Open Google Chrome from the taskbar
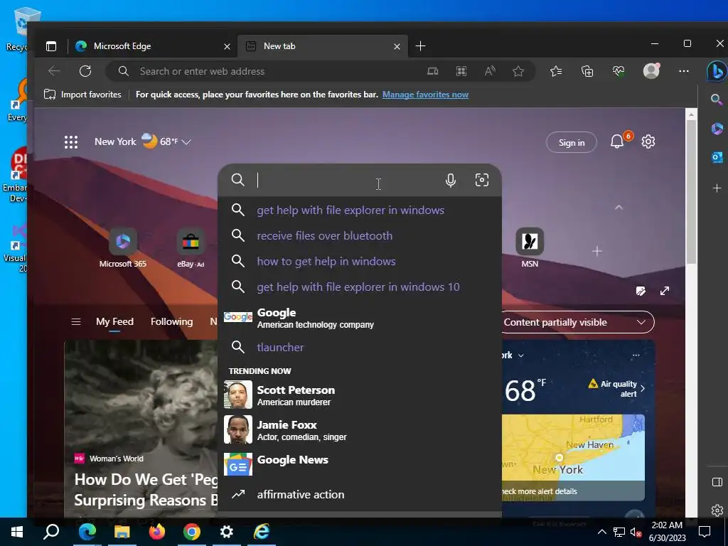The image size is (728, 546). [192, 532]
